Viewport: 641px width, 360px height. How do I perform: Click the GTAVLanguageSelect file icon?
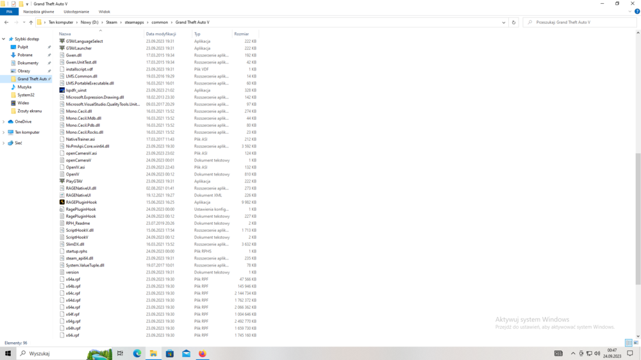coord(62,41)
